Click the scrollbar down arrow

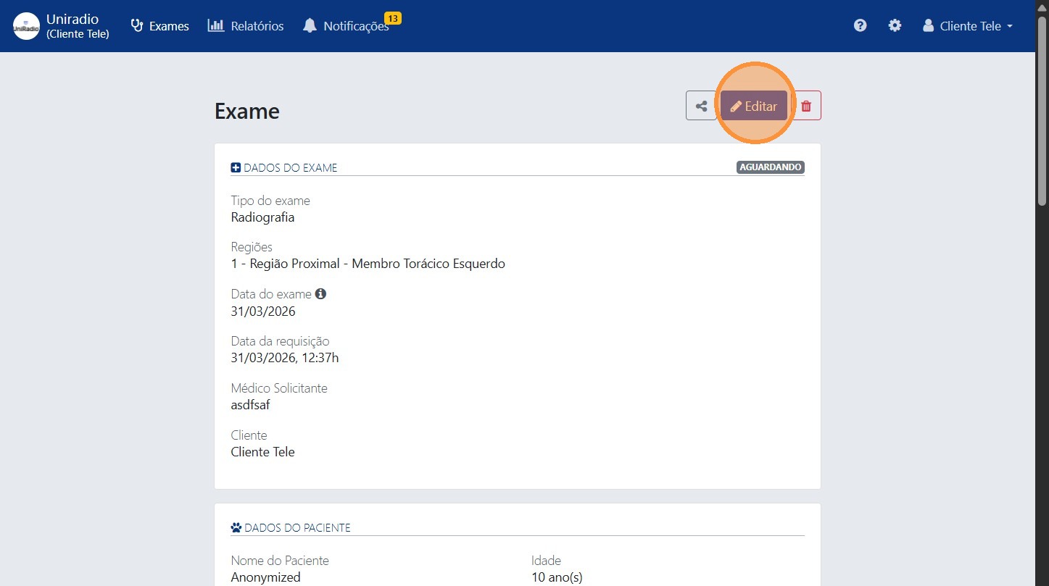click(1042, 579)
